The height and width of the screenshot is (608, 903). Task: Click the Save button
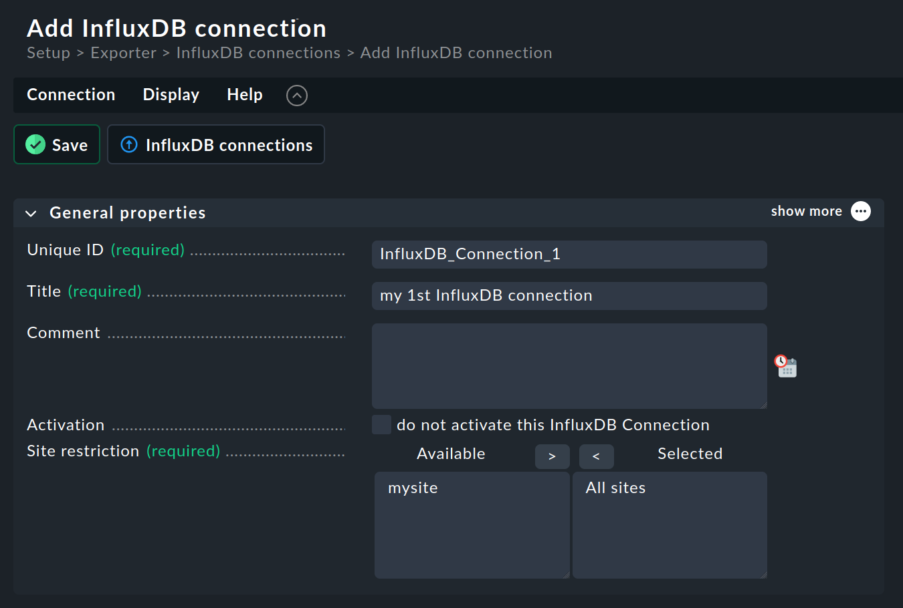click(57, 144)
